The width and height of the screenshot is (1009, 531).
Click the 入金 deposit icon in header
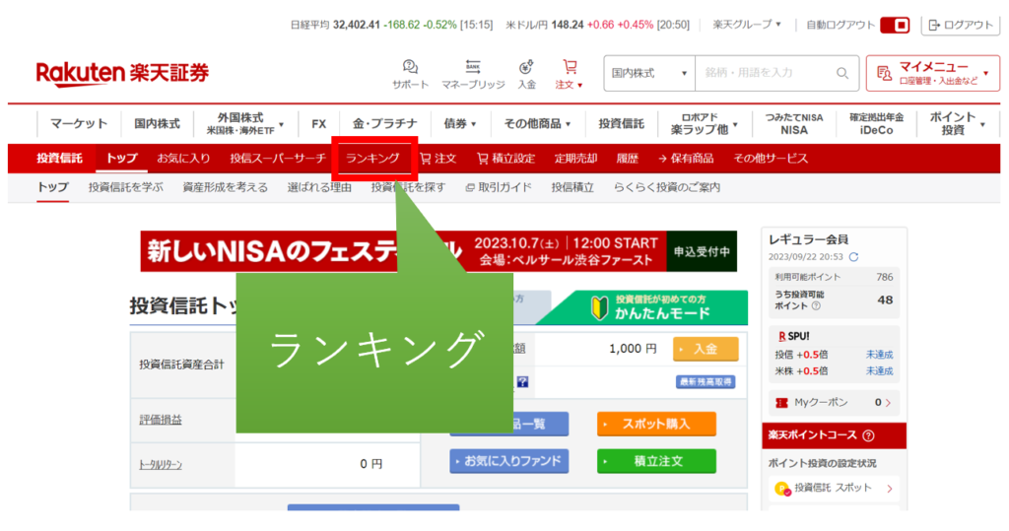(x=526, y=74)
